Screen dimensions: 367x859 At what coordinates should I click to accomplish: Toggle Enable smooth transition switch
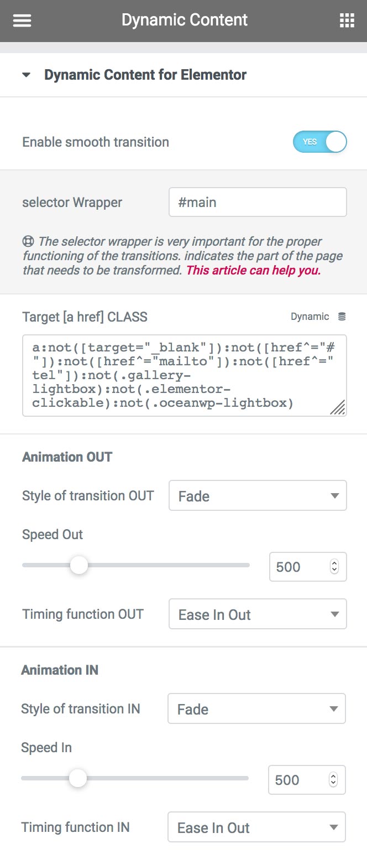click(319, 142)
